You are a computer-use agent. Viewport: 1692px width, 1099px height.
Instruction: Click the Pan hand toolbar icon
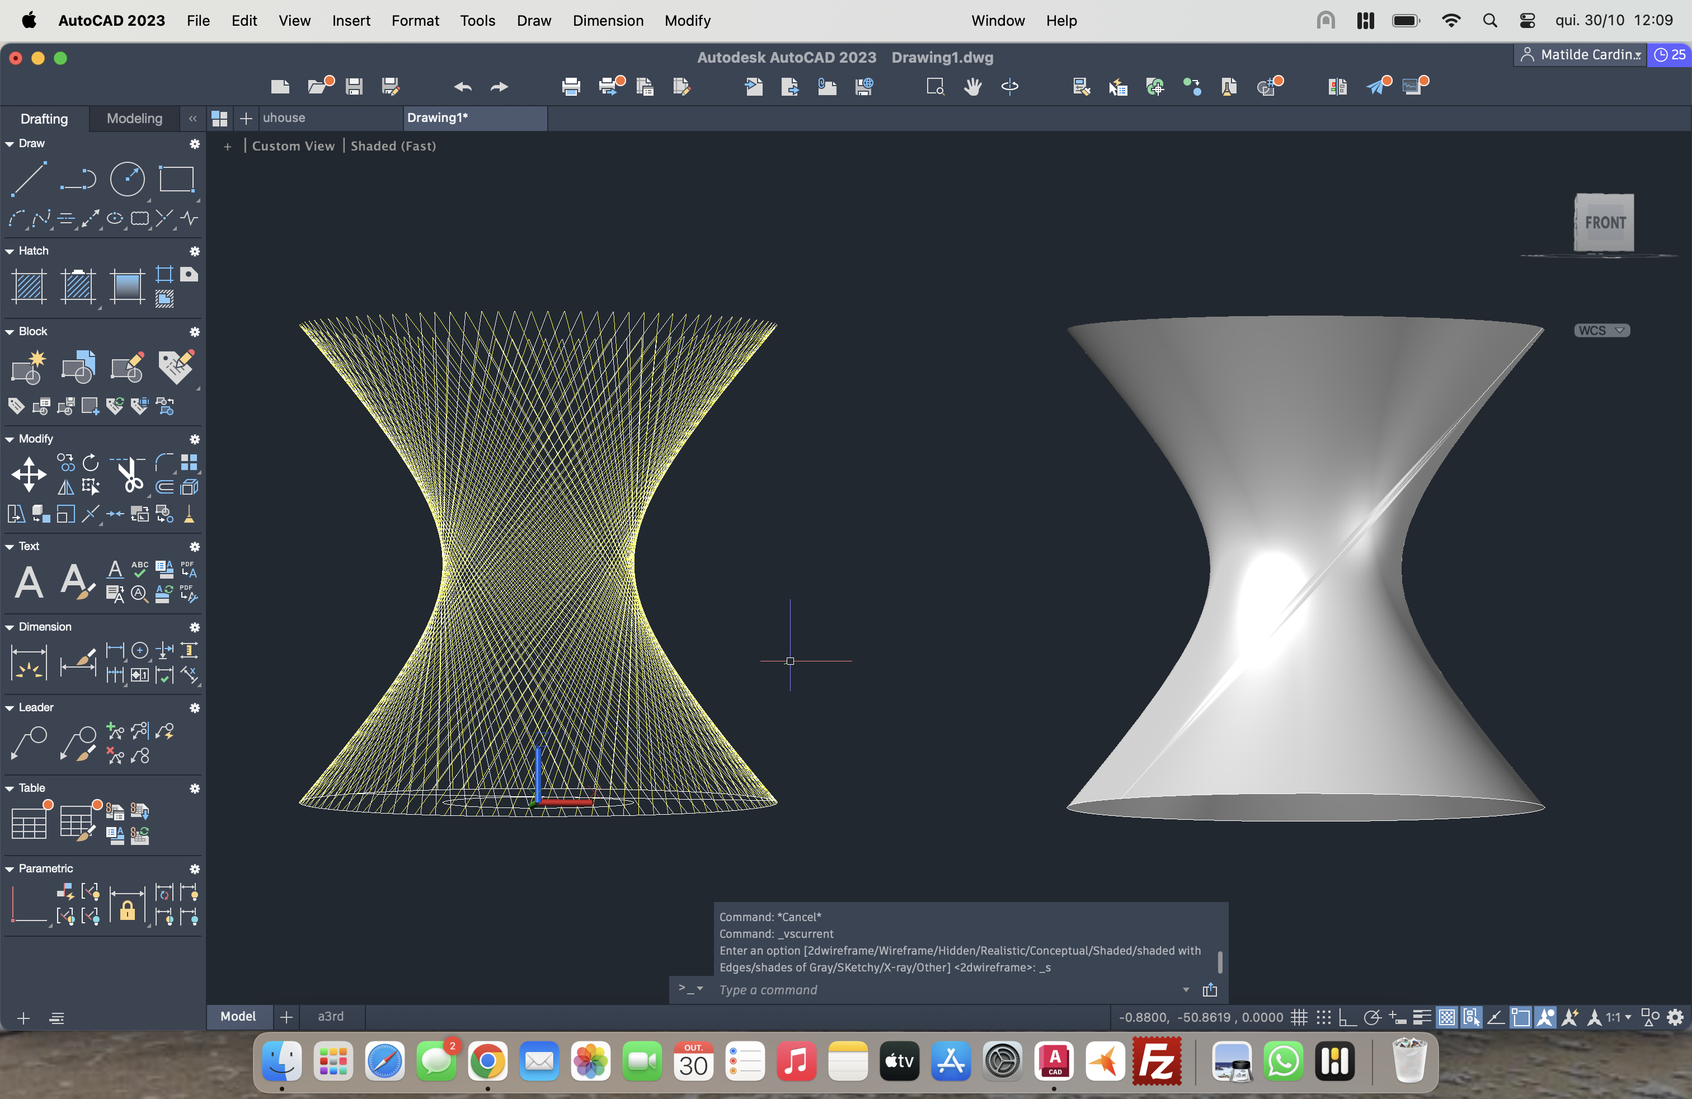click(972, 87)
